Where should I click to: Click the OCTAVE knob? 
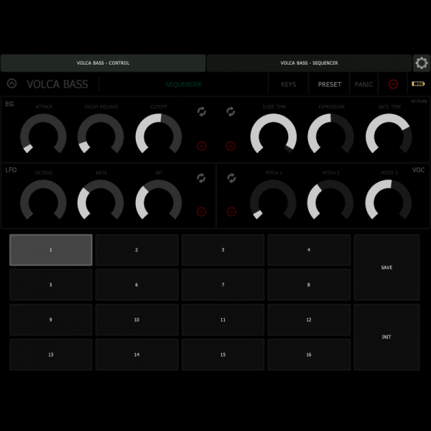click(43, 200)
